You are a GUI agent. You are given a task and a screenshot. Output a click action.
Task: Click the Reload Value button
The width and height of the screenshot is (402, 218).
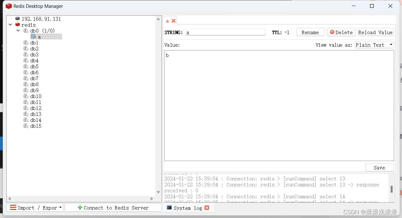point(376,32)
